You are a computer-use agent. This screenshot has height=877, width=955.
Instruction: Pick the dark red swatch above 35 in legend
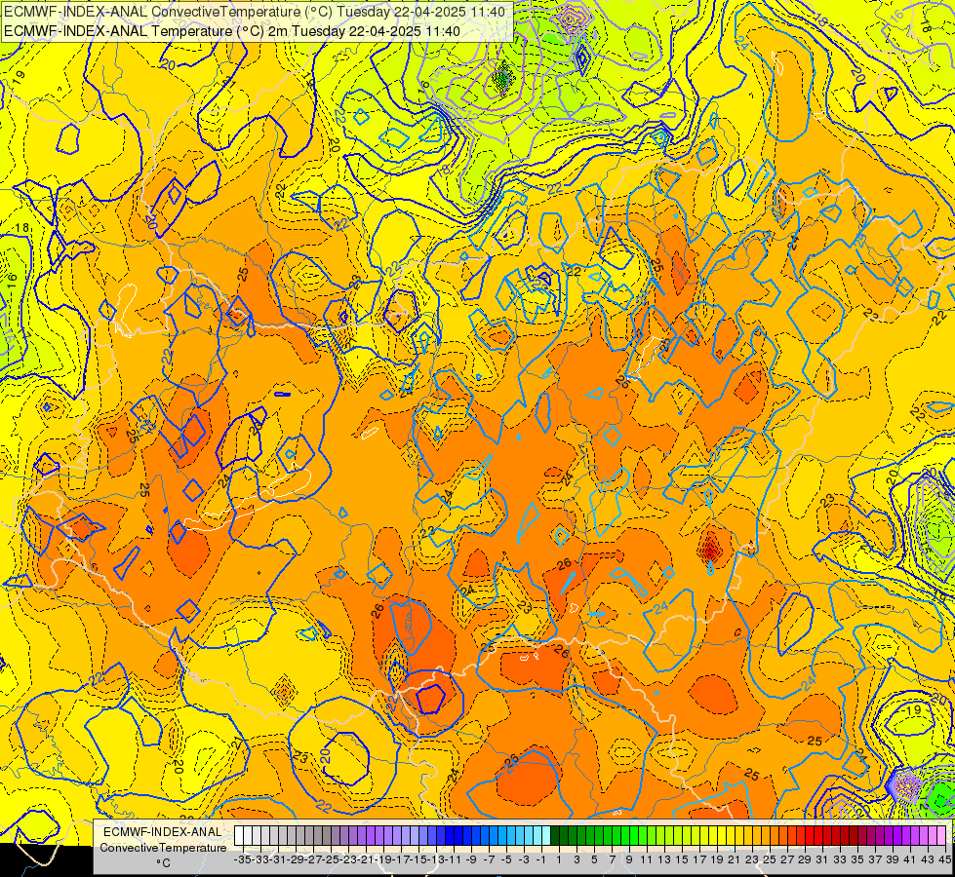pyautogui.click(x=853, y=835)
